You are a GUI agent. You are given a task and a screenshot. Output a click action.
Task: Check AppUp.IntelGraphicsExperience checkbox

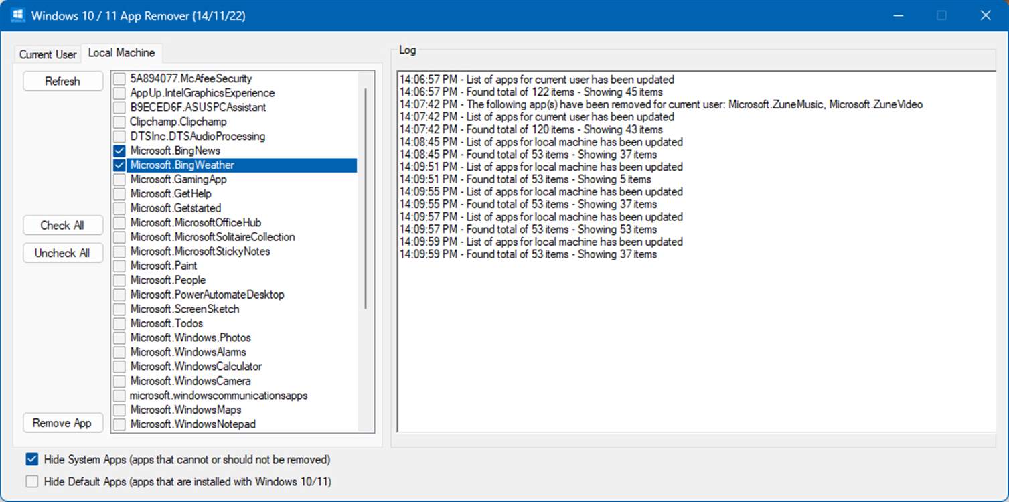[119, 93]
